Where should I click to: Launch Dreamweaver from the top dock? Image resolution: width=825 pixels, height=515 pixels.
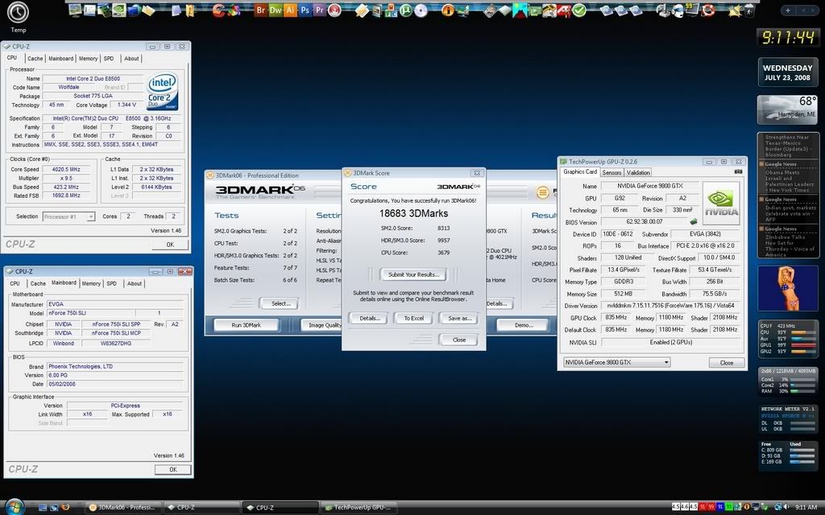(276, 10)
